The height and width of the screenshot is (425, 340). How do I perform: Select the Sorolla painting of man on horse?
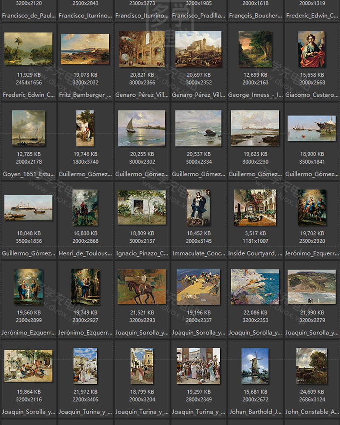pyautogui.click(x=142, y=286)
